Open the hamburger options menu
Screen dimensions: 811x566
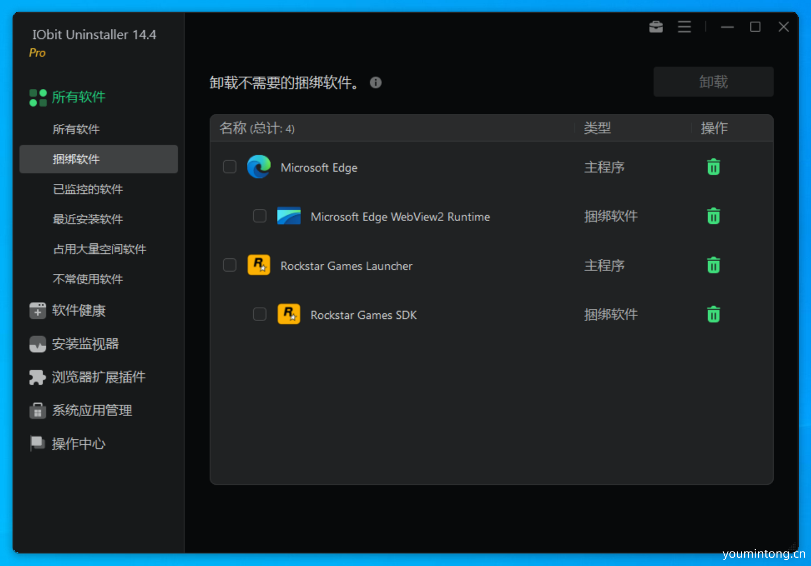click(684, 27)
